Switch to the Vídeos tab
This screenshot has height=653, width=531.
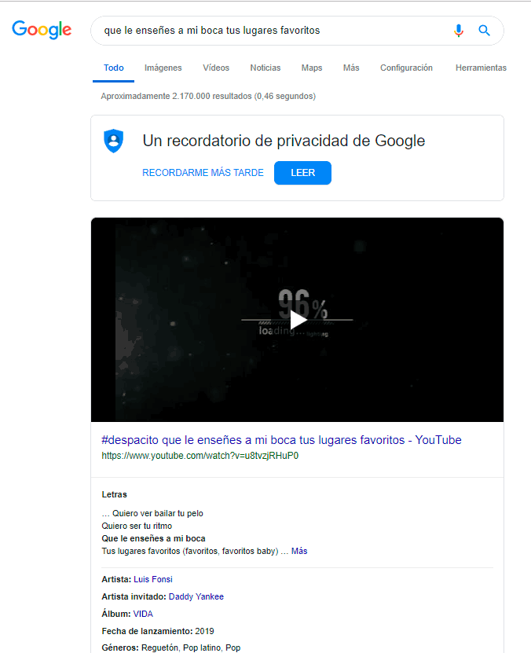point(216,68)
